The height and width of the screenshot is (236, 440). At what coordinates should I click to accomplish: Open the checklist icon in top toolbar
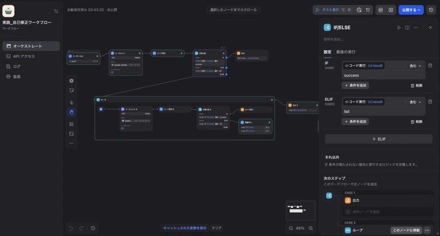point(368,10)
